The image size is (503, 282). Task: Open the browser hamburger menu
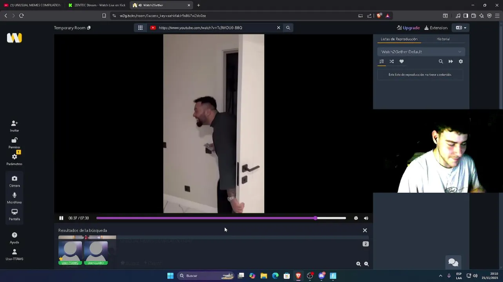[x=497, y=16]
